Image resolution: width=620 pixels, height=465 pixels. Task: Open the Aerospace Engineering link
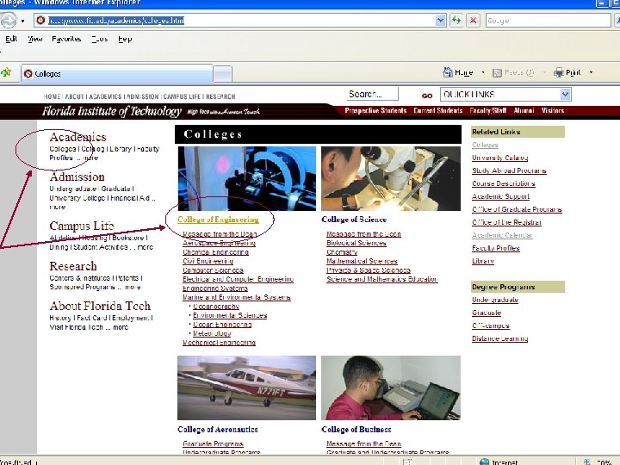click(x=219, y=243)
